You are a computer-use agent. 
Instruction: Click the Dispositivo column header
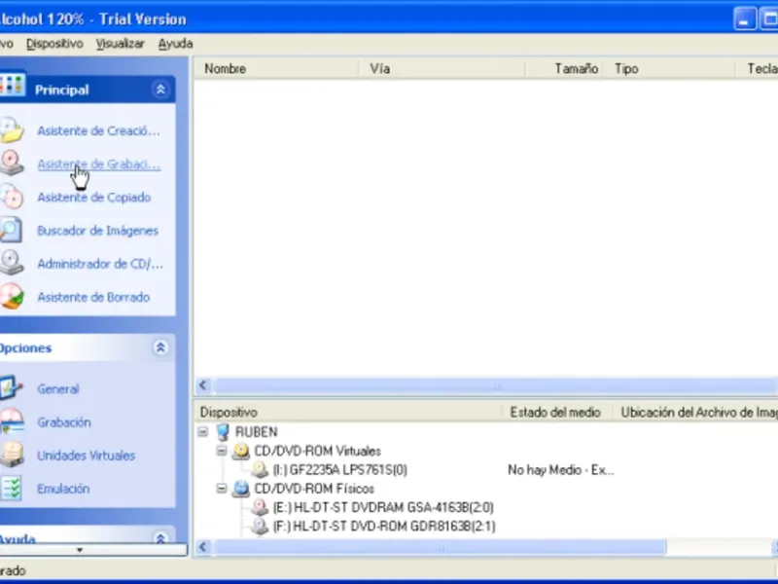[348, 412]
